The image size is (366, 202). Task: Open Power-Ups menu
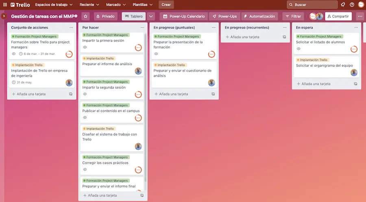224,16
